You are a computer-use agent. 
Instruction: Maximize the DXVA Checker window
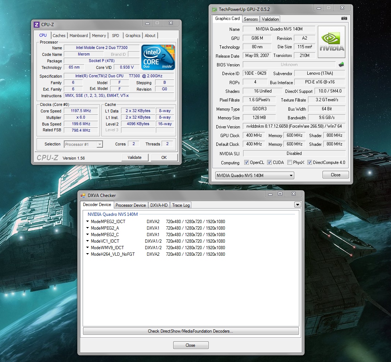[280, 194]
